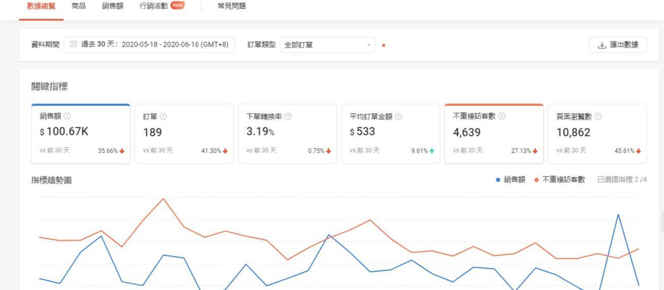
Task: Select the 下單轉換率 metric card
Action: coord(287,133)
